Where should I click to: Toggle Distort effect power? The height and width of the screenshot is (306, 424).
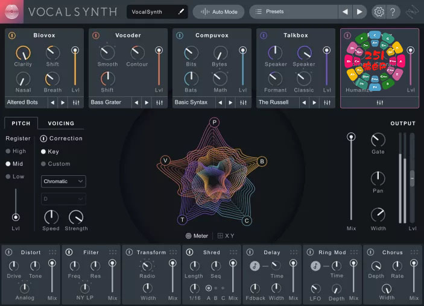click(9, 252)
